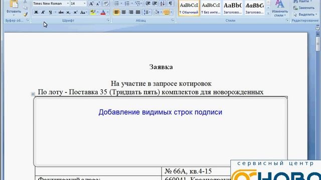
Task: Apply the Обычный style
Action: click(x=189, y=8)
